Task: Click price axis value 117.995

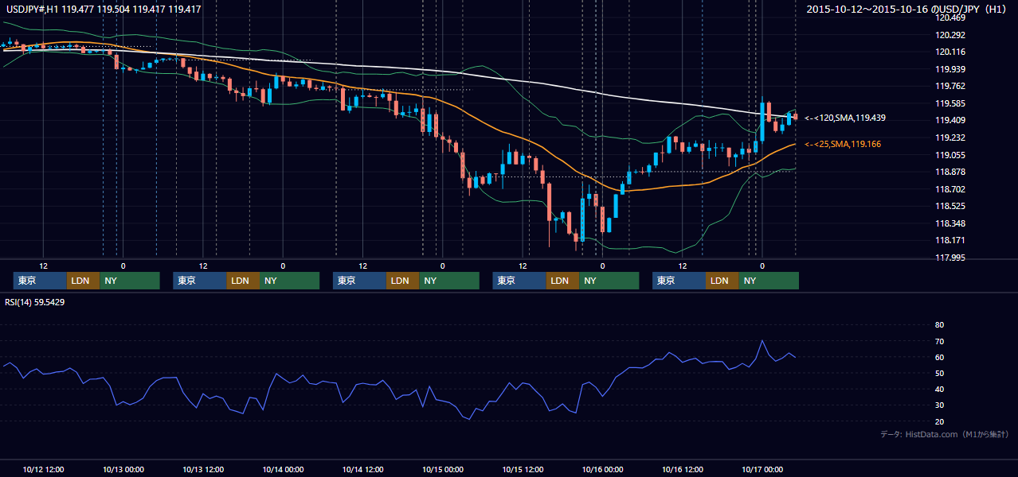Action: tap(950, 258)
